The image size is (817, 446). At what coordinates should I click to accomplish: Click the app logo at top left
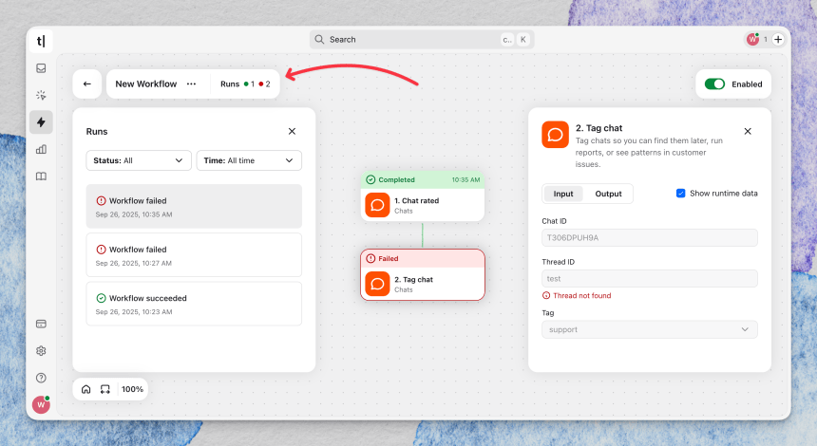coord(41,41)
